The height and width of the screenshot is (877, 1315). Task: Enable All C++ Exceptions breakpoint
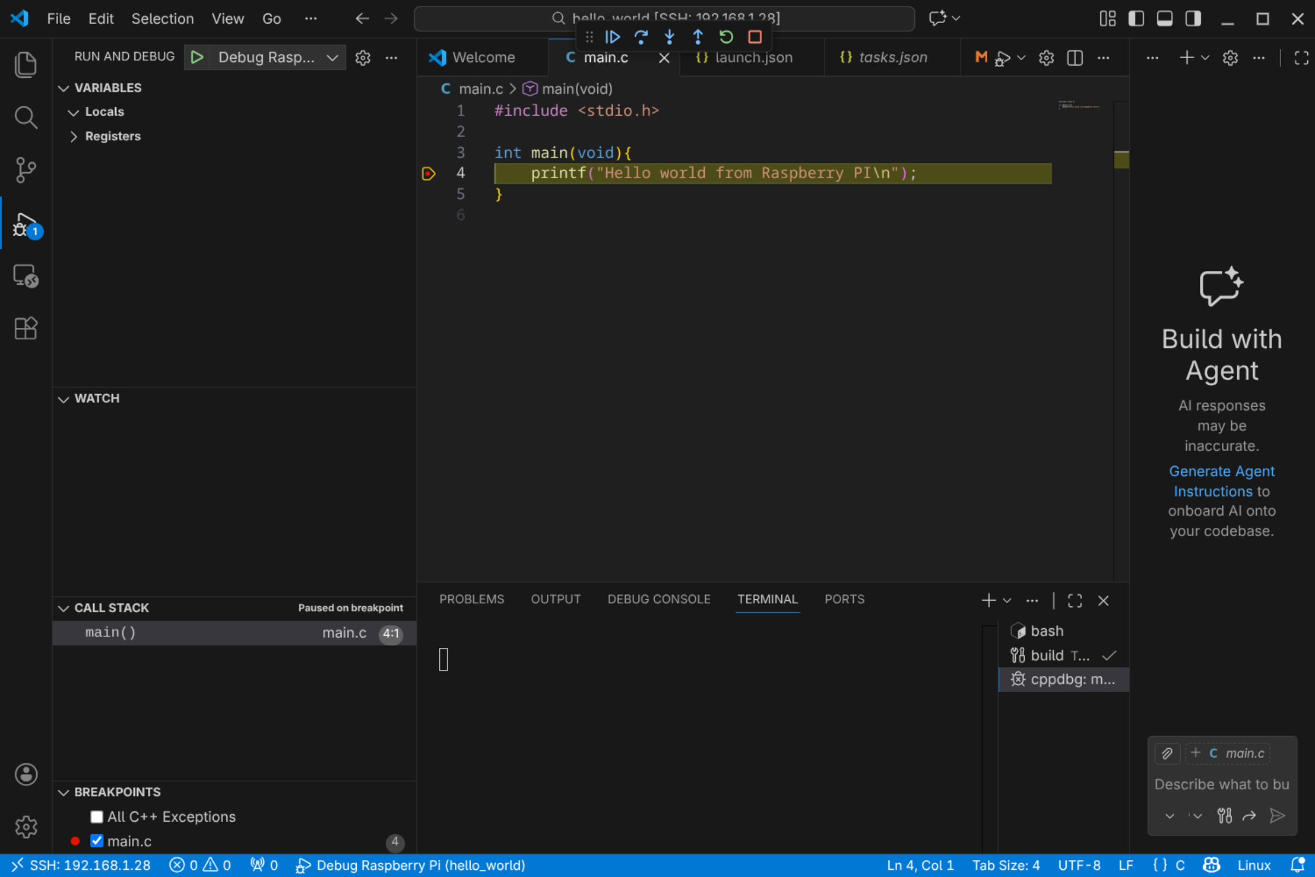pyautogui.click(x=97, y=817)
